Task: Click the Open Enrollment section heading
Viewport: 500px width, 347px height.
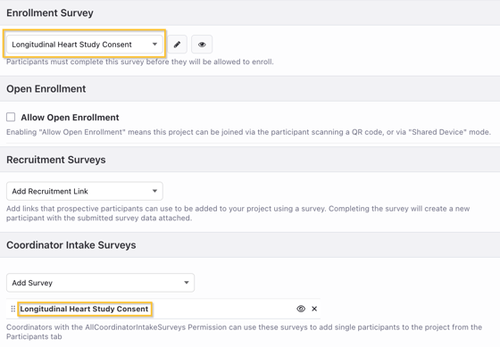Action: 46,88
